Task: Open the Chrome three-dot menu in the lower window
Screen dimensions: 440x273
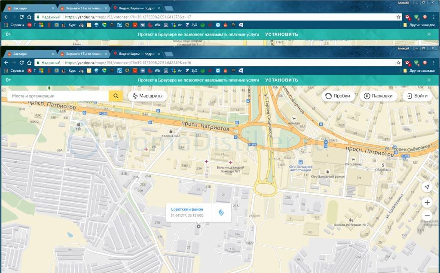Action: click(434, 63)
